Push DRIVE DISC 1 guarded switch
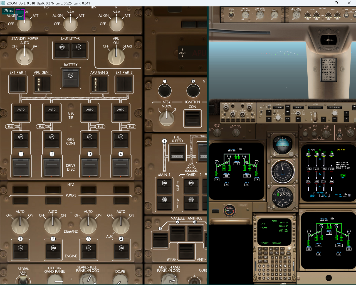 tap(21, 168)
